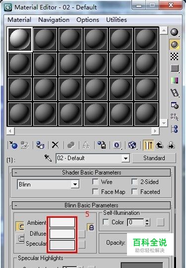Enable Self-Illumination Color checkbox
The width and height of the screenshot is (186, 268).
106,222
